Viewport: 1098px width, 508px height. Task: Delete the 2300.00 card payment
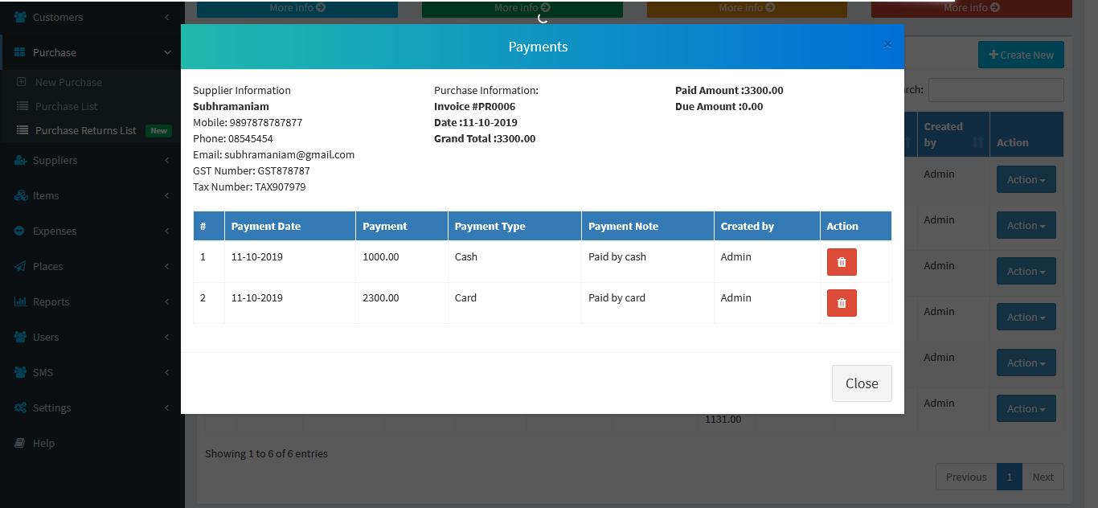pos(842,303)
